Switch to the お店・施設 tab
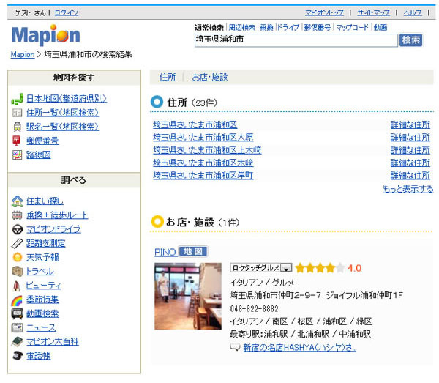 click(210, 77)
